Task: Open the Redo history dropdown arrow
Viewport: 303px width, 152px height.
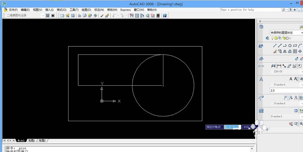Action: [x=126, y=16]
